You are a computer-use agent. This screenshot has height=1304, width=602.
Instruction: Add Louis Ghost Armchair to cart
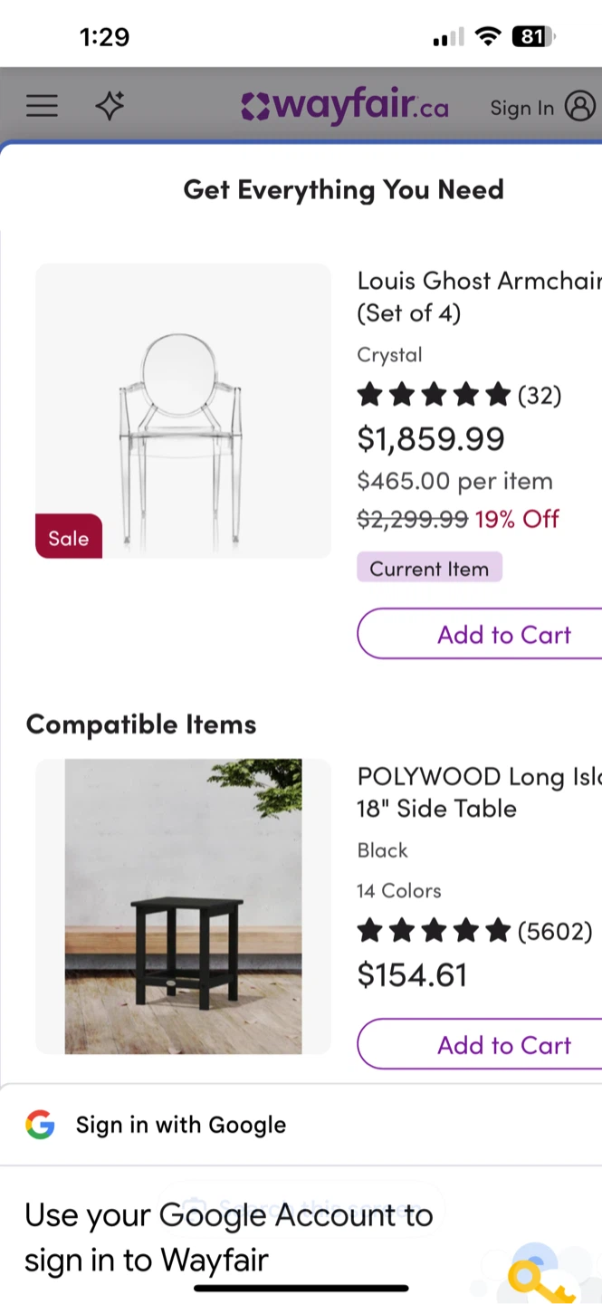pos(503,634)
